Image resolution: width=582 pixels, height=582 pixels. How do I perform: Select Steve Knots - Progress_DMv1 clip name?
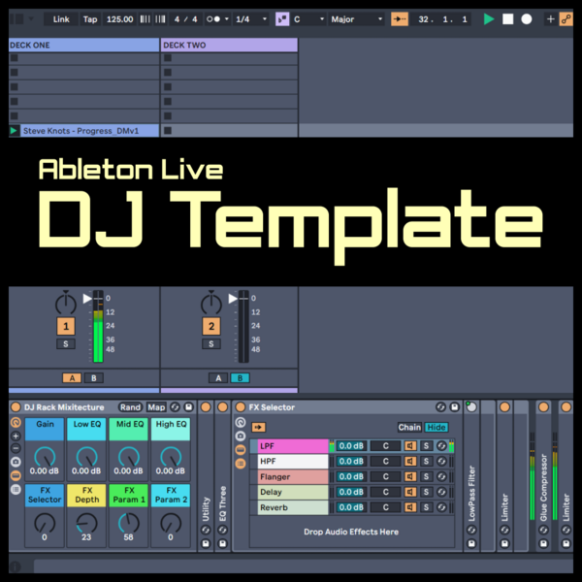click(x=81, y=131)
